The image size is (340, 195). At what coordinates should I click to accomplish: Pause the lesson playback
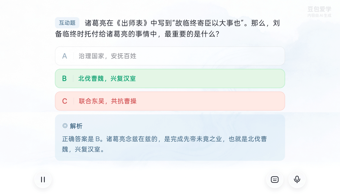pyautogui.click(x=43, y=179)
